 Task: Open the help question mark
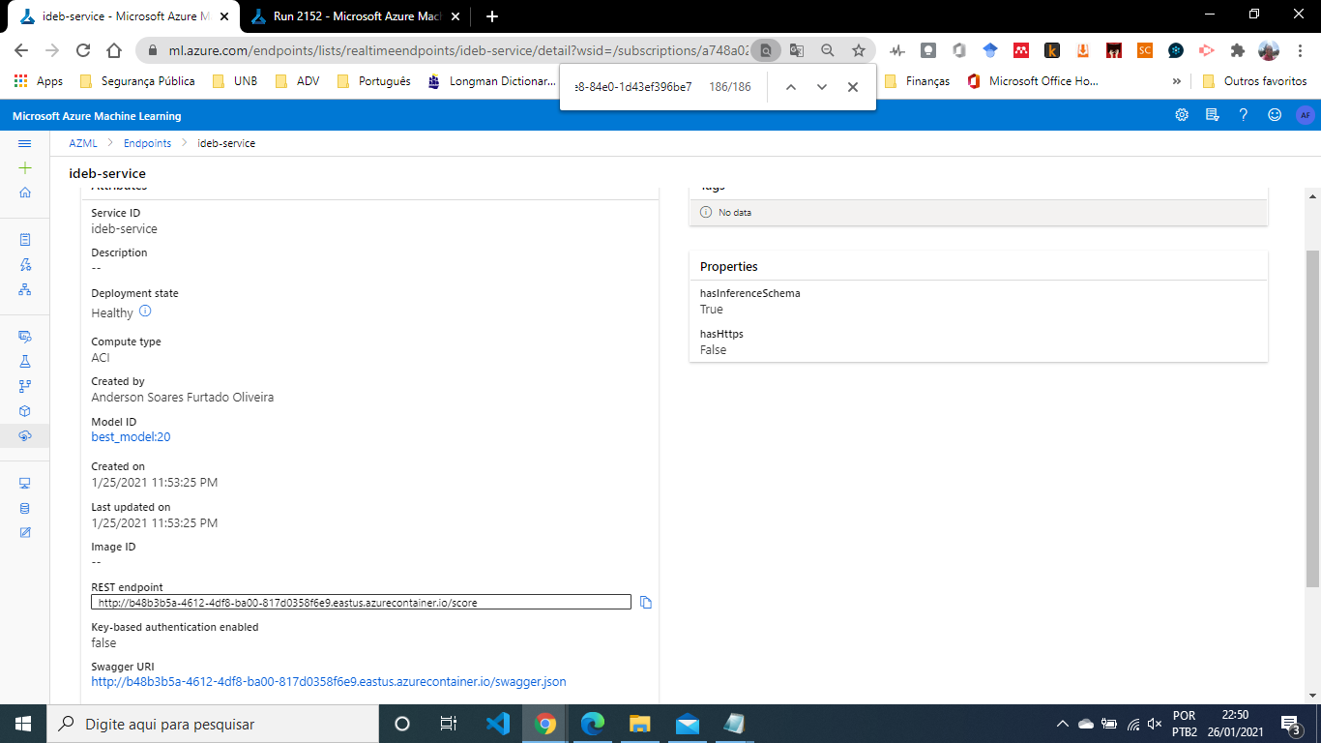1244,115
